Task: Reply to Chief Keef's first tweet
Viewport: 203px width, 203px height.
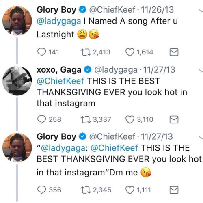Action: [42, 52]
